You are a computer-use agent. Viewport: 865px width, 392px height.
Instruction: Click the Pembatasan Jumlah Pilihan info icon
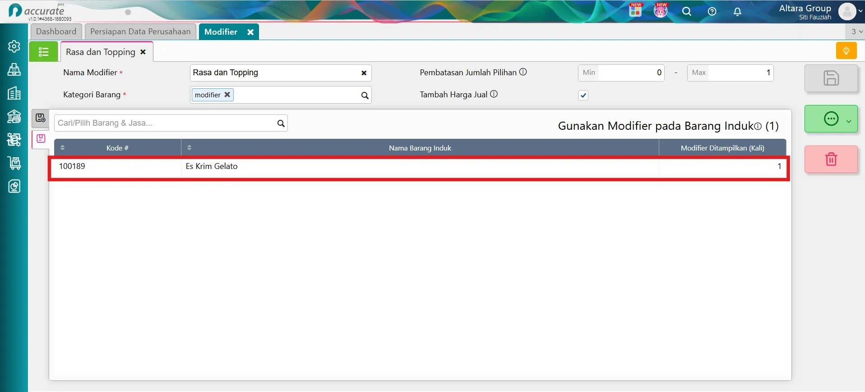[523, 72]
